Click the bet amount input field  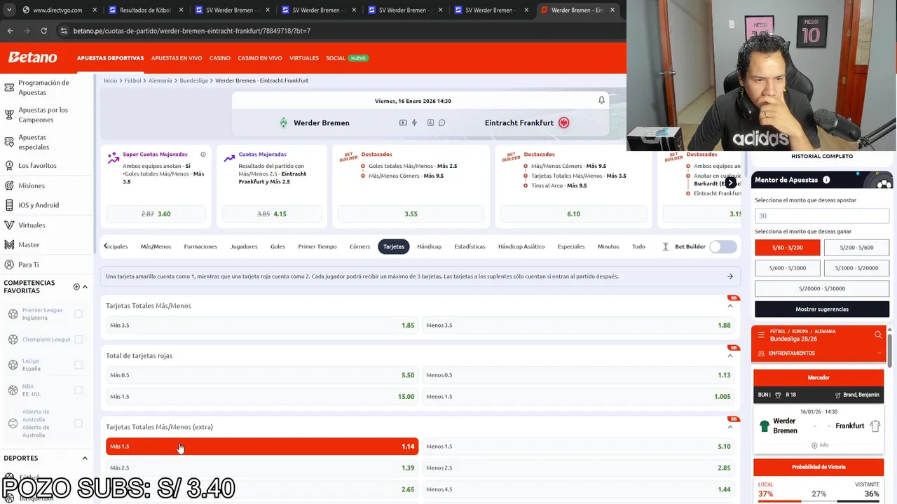click(822, 216)
